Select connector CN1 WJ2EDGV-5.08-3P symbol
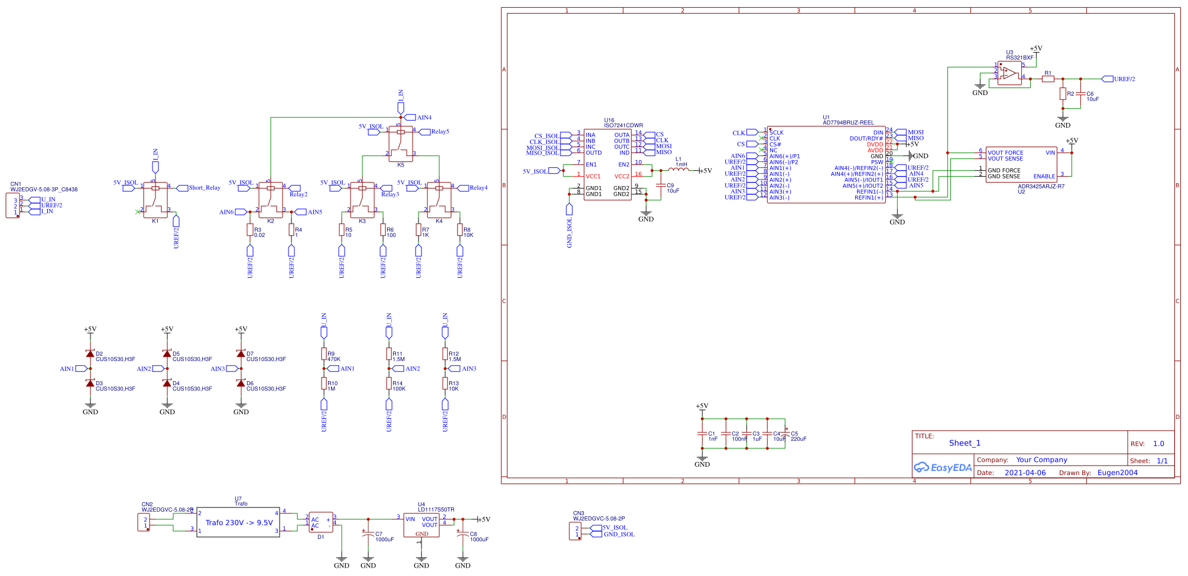The image size is (1188, 576). pos(12,206)
